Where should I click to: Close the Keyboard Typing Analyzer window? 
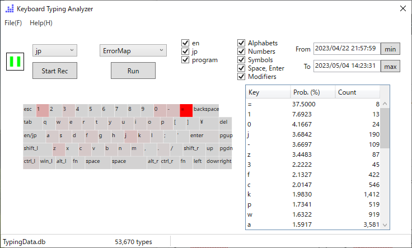403,8
